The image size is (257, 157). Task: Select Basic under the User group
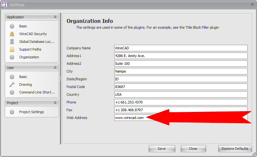pyautogui.click(x=23, y=77)
